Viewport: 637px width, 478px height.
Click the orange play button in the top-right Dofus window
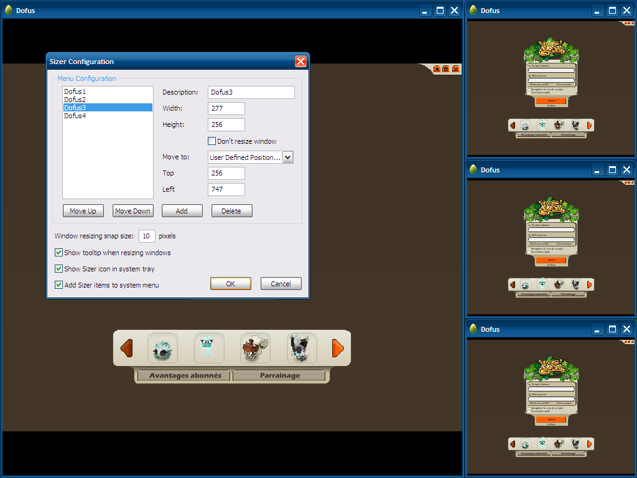551,100
